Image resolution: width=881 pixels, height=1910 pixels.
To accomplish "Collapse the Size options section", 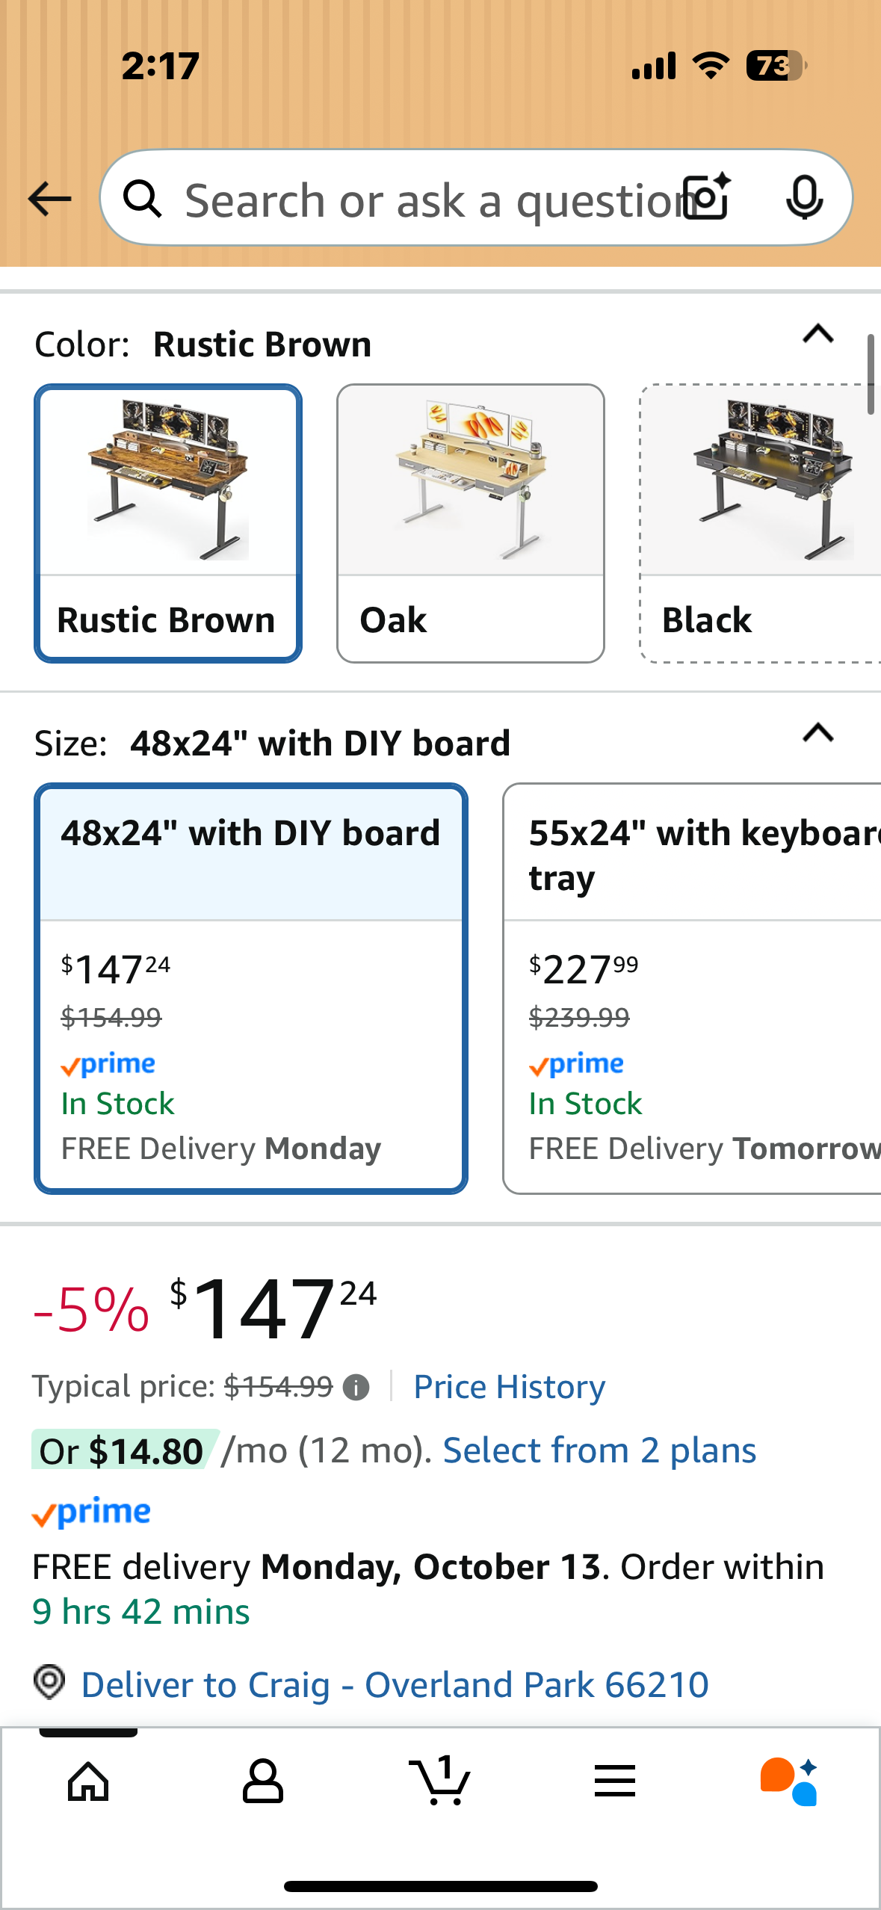I will point(817,733).
